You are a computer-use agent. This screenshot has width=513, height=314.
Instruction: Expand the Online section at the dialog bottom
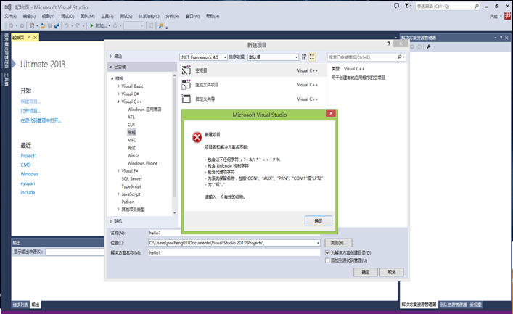pos(110,221)
